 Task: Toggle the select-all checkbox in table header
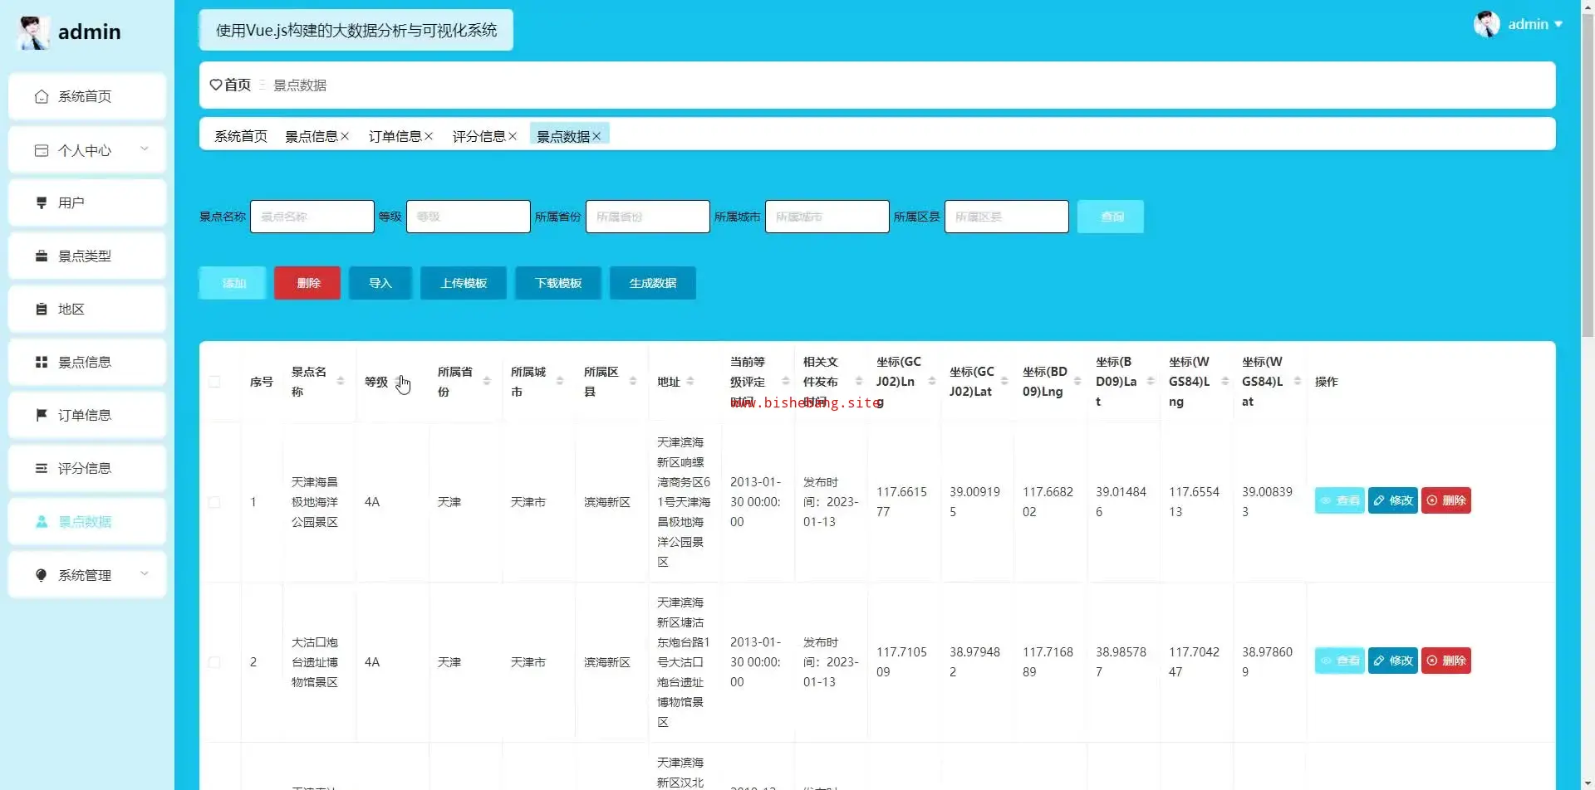pos(215,382)
